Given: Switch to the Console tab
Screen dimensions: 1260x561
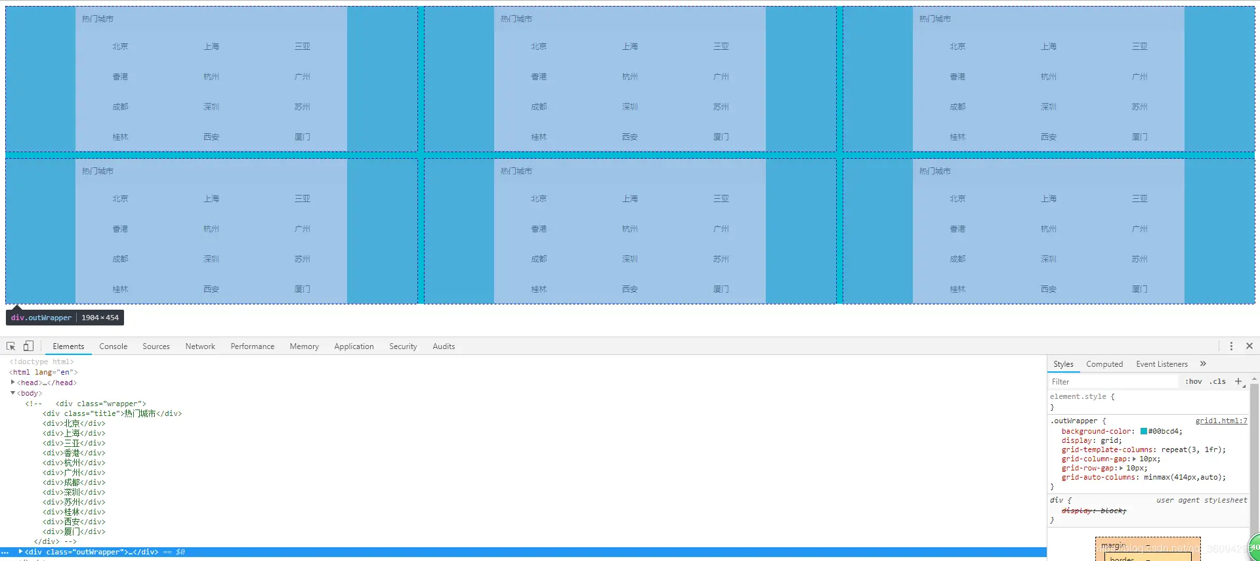Looking at the screenshot, I should [x=114, y=346].
